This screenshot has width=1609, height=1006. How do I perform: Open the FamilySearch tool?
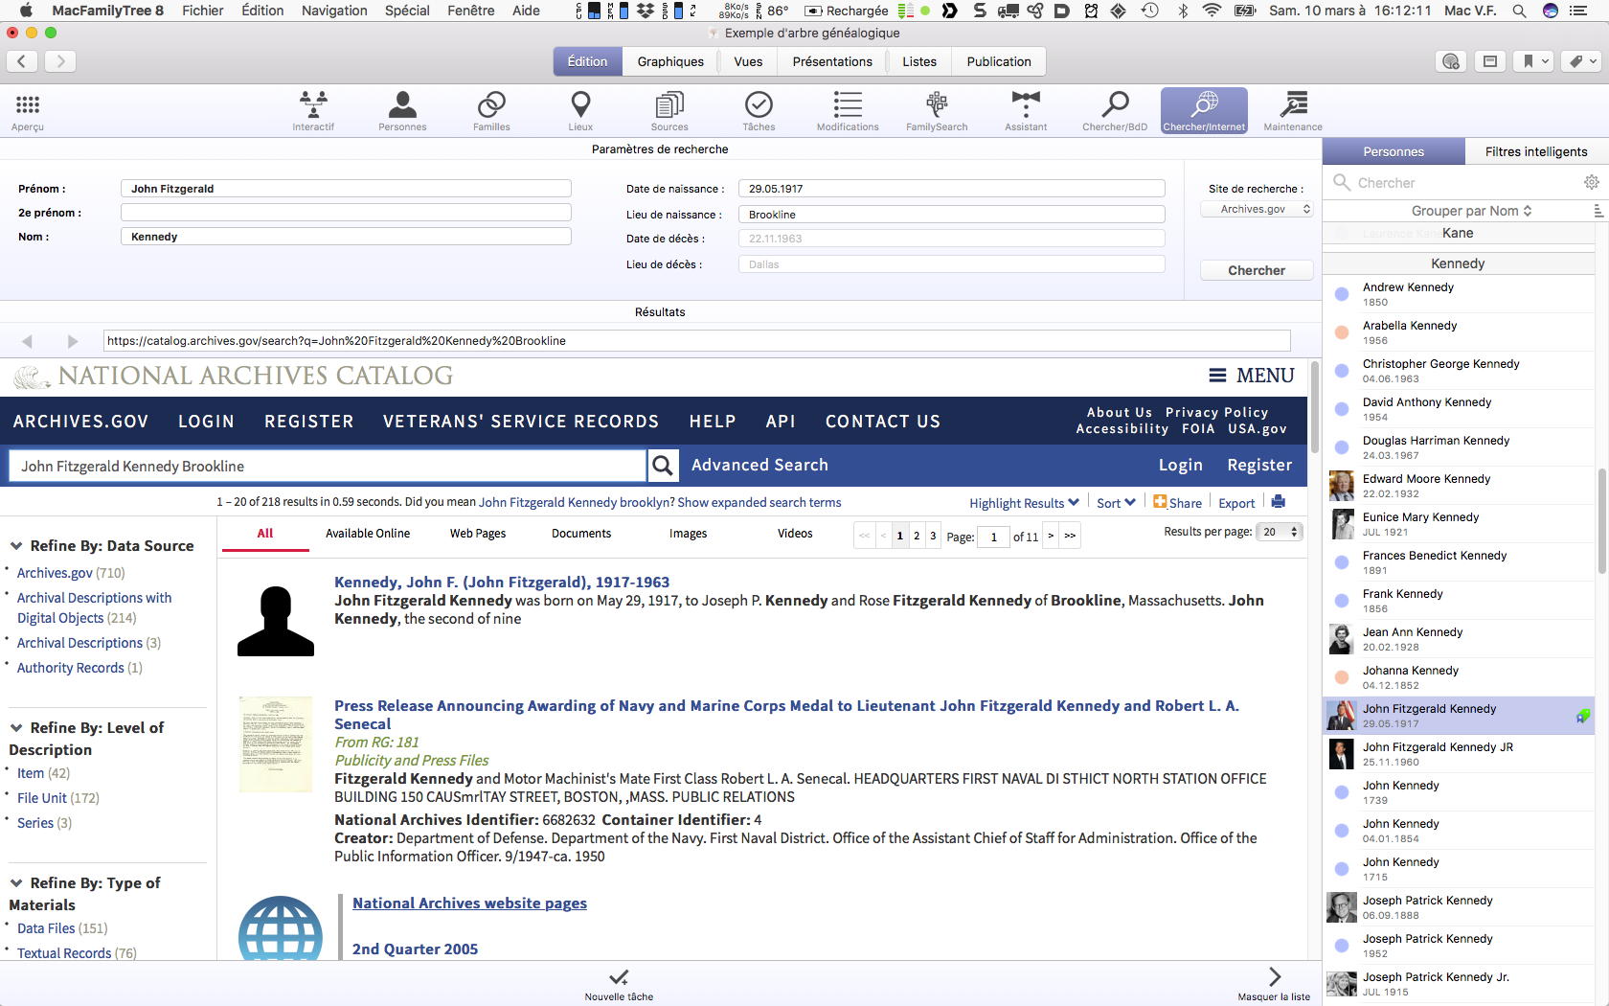(937, 111)
